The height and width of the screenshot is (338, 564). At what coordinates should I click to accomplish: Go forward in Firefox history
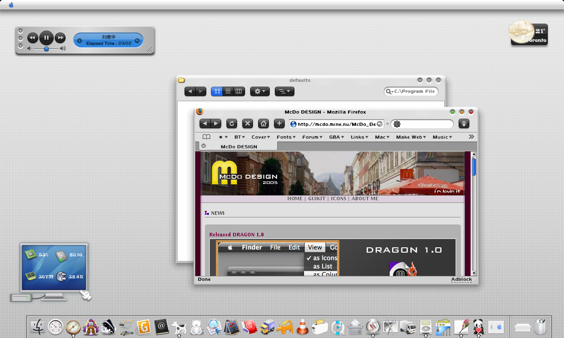(216, 124)
